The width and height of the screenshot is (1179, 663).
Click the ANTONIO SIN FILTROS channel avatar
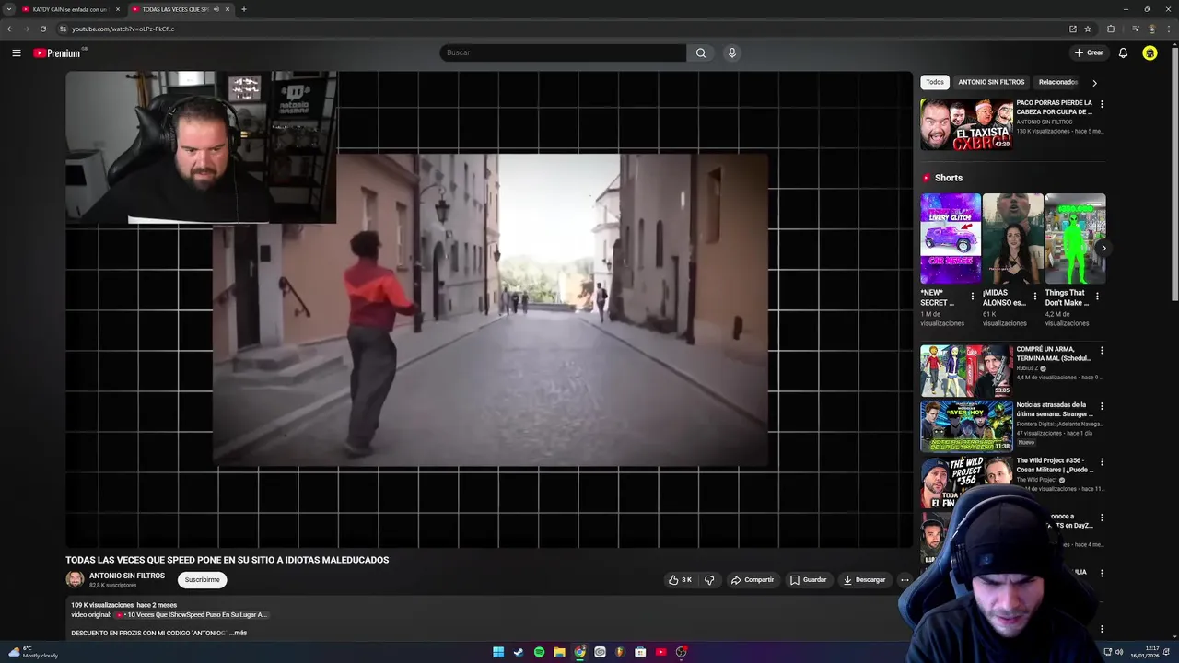click(75, 579)
